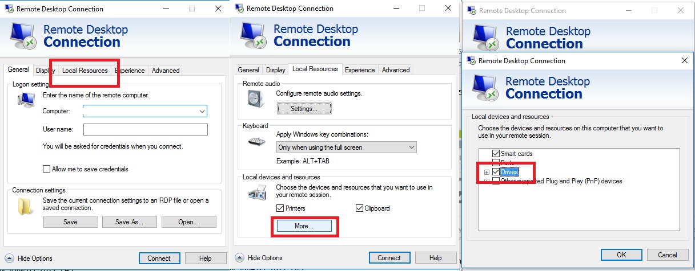Viewport: 695px width, 271px height.
Task: Click Connect in the Remote audio window
Action: tap(389, 258)
